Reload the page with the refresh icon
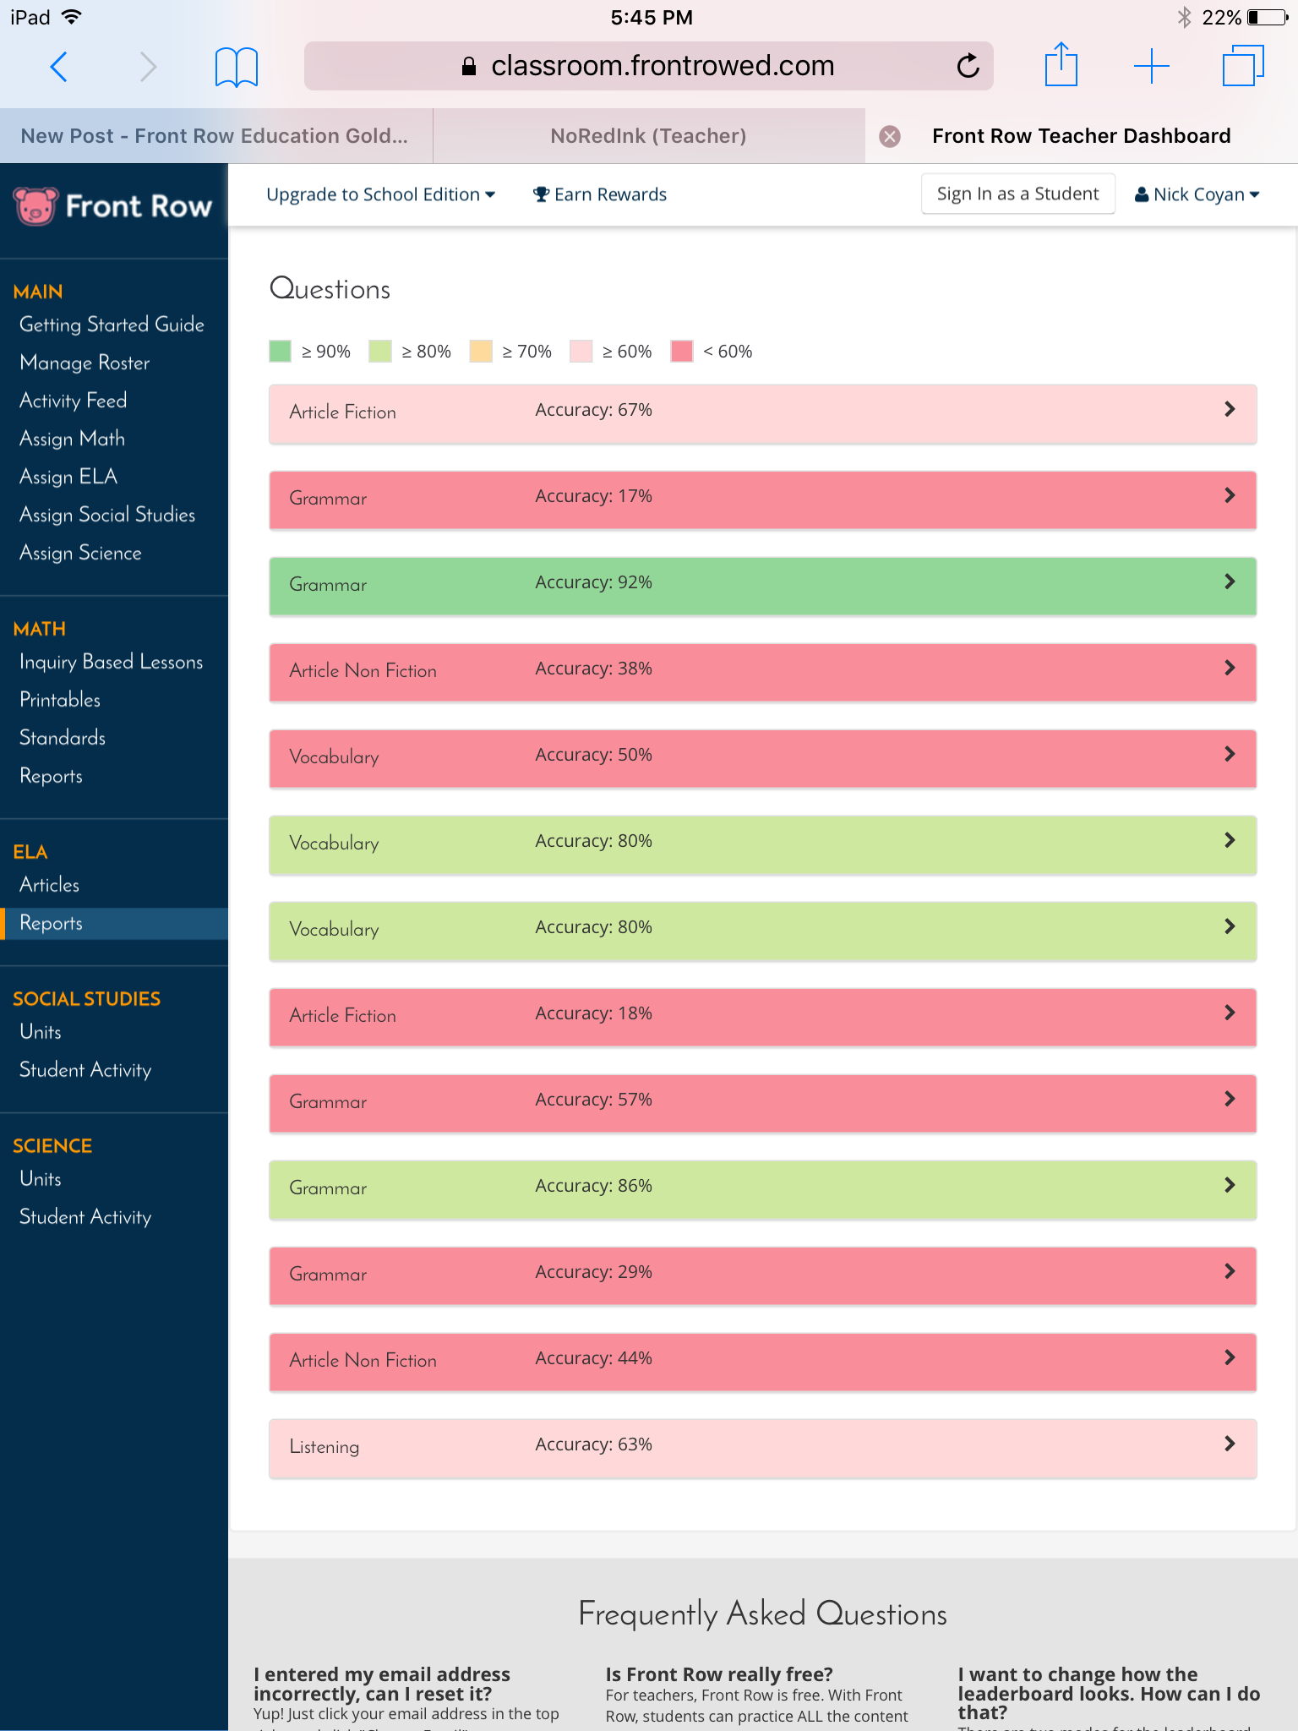1298x1731 pixels. coord(968,66)
